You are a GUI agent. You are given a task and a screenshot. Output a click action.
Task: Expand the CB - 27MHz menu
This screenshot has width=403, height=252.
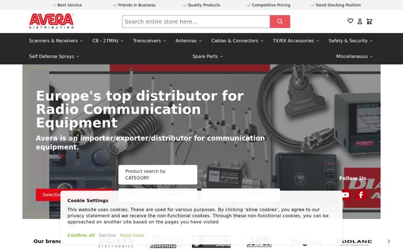point(107,41)
